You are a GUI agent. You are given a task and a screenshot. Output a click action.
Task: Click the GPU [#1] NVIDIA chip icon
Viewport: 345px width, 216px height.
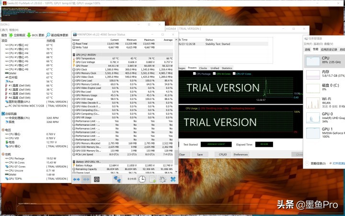coord(74,55)
